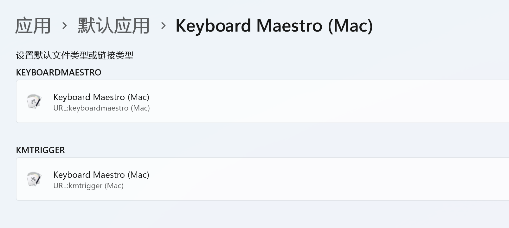Select Keyboard Maestro (Mac) name in KEYBOARDMAESTRO card
Viewport: 509px width, 228px height.
point(101,97)
